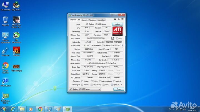The image size is (200, 112).
Task: Open the Windows Start menu
Action: [4, 109]
